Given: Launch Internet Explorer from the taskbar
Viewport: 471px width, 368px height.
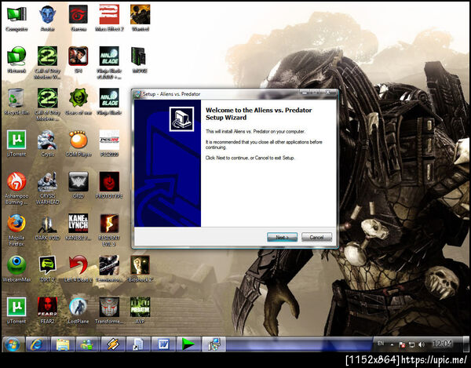Looking at the screenshot, I should (x=37, y=344).
